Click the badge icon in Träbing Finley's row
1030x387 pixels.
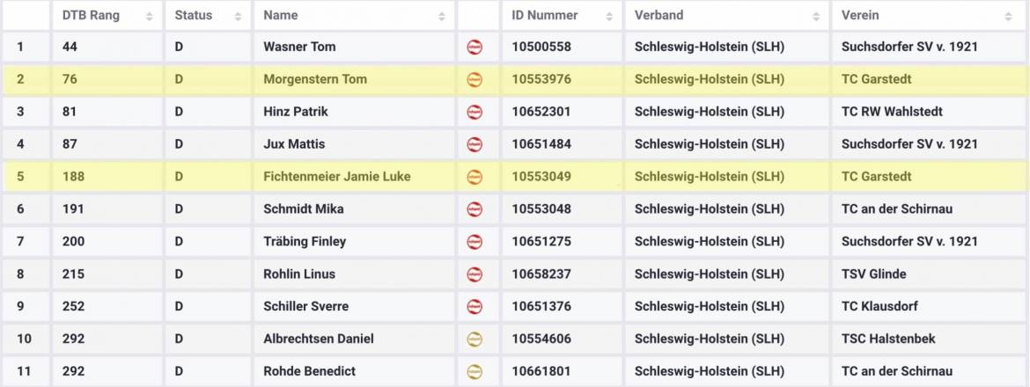click(x=475, y=242)
